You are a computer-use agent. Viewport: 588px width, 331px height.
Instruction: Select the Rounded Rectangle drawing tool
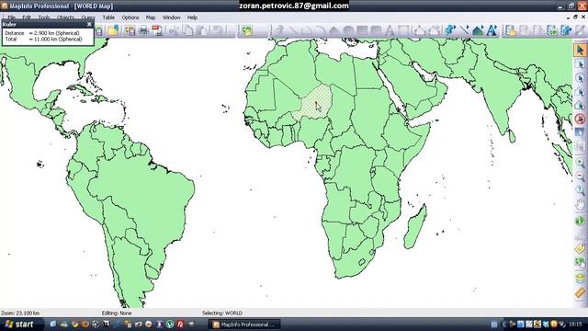coord(376,30)
